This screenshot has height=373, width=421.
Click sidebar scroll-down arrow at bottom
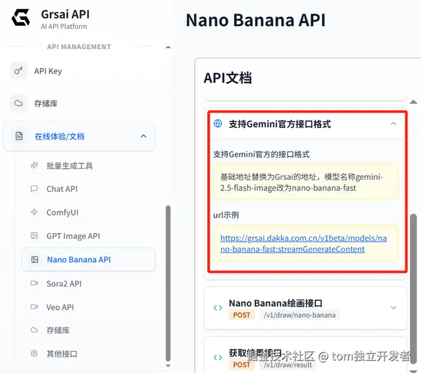[168, 366]
